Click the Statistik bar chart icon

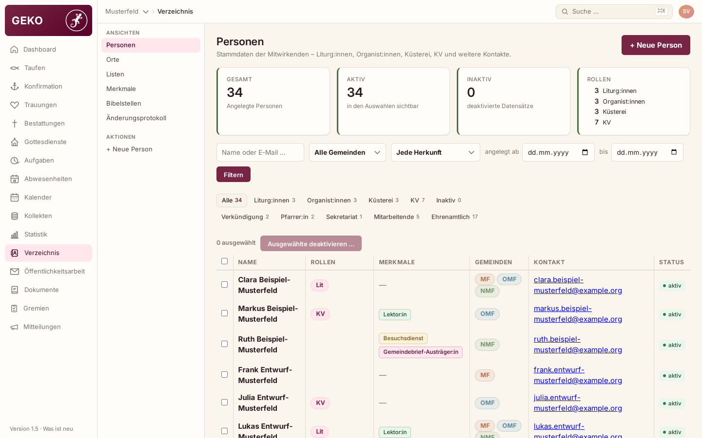[x=15, y=234]
